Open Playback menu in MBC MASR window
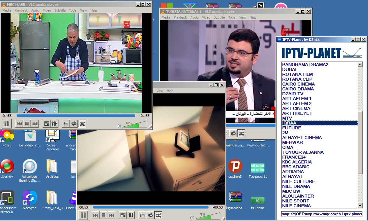 [x=21, y=10]
